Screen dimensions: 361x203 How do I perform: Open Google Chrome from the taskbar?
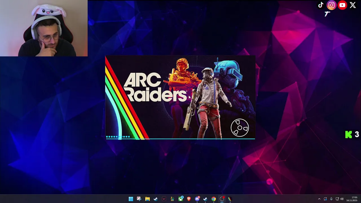click(x=213, y=199)
